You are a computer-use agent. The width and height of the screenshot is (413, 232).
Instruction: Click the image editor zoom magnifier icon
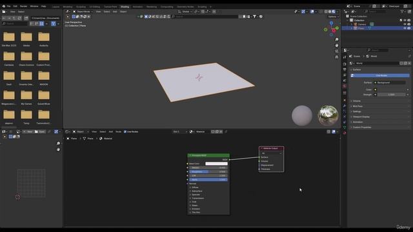pyautogui.click(x=58, y=143)
